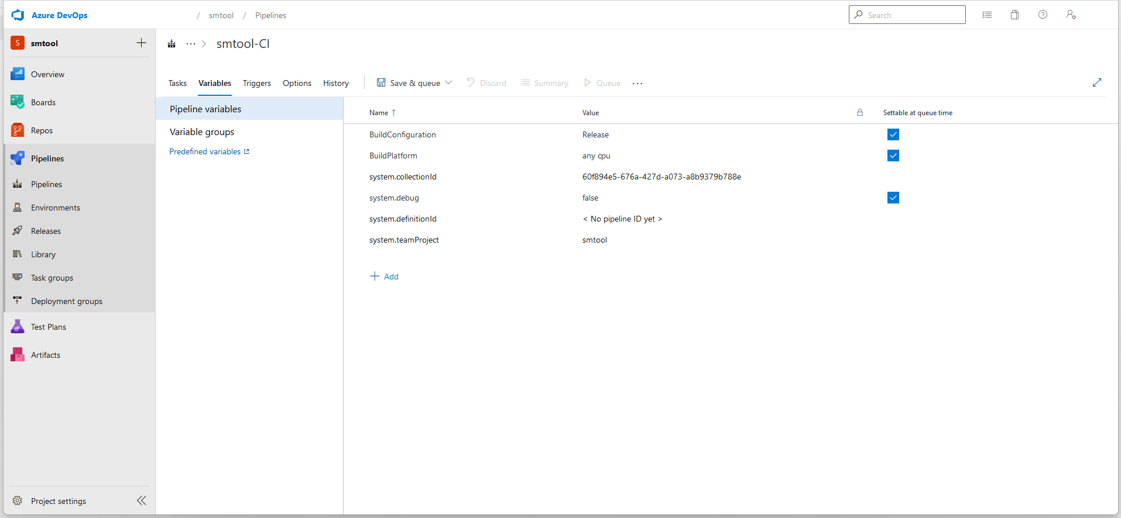Uncheck settable at queue time for BuildConfiguration
The height and width of the screenshot is (518, 1121).
click(893, 134)
